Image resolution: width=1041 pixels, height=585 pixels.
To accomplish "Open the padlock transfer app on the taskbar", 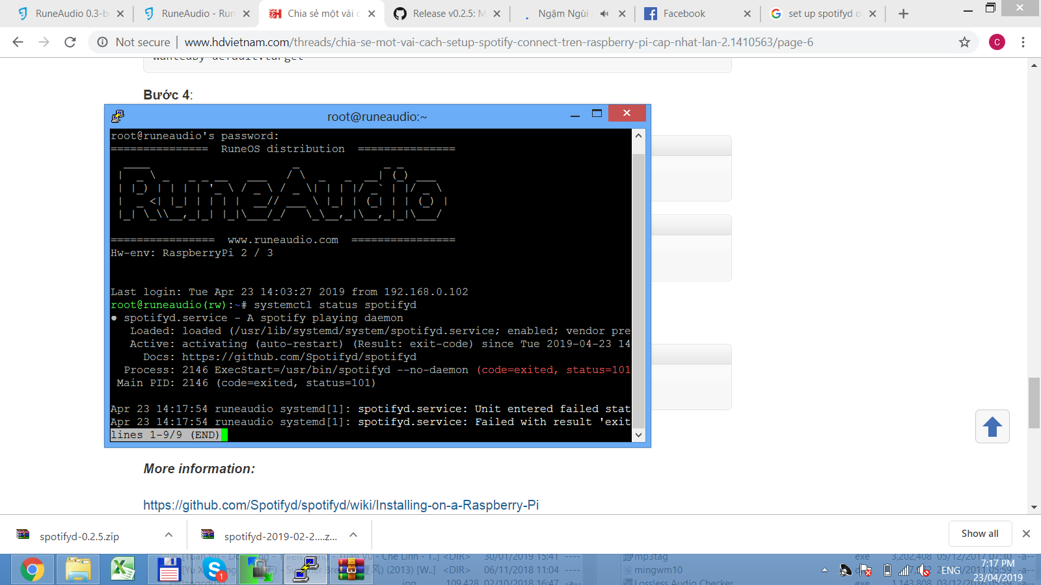I will (260, 570).
